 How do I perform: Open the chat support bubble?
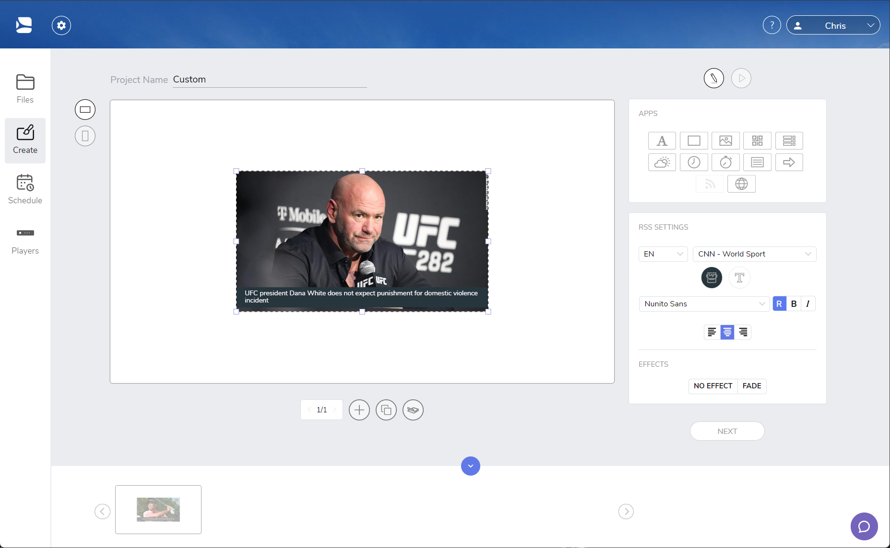(x=864, y=526)
